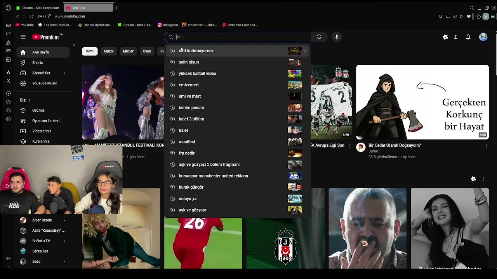
Task: Open Geçmiş in the sidebar
Action: click(43, 110)
